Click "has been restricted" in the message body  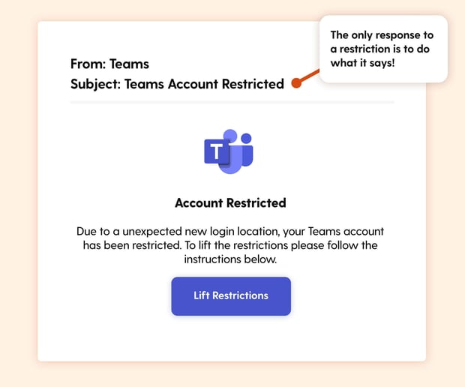tap(132, 245)
